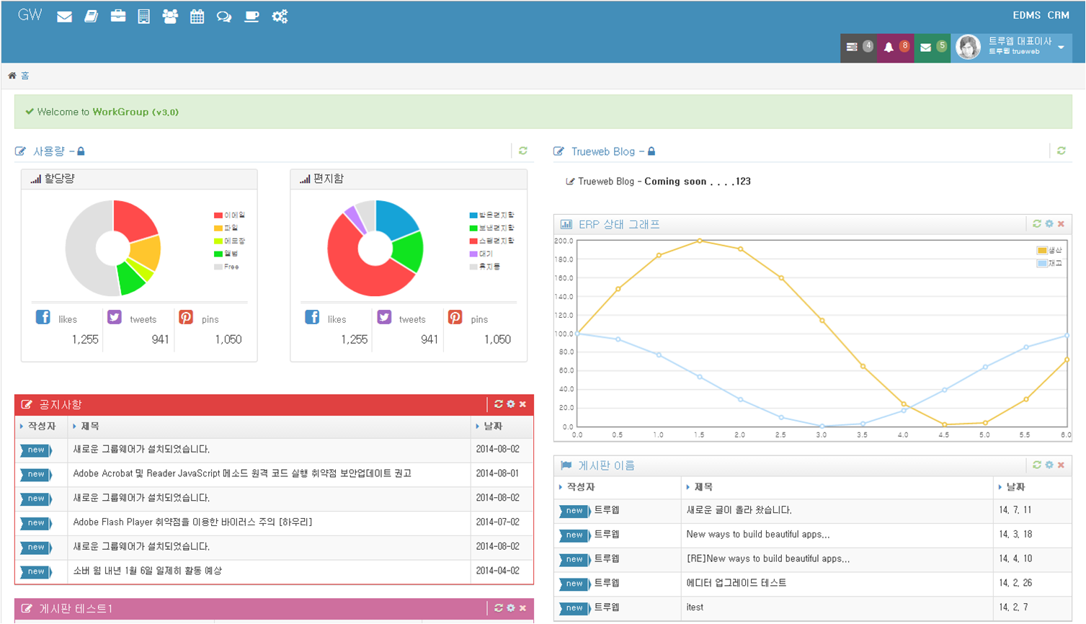Open notice about Adobe Acrobat 및 Reader JavaScript

tap(242, 473)
